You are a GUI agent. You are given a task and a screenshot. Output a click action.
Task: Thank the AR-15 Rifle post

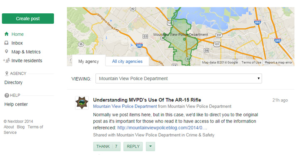pyautogui.click(x=107, y=146)
